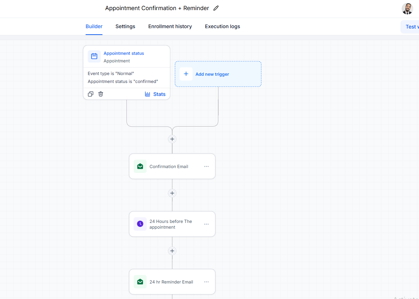Click the bar chart Stats icon
This screenshot has width=419, height=299.
coord(147,94)
